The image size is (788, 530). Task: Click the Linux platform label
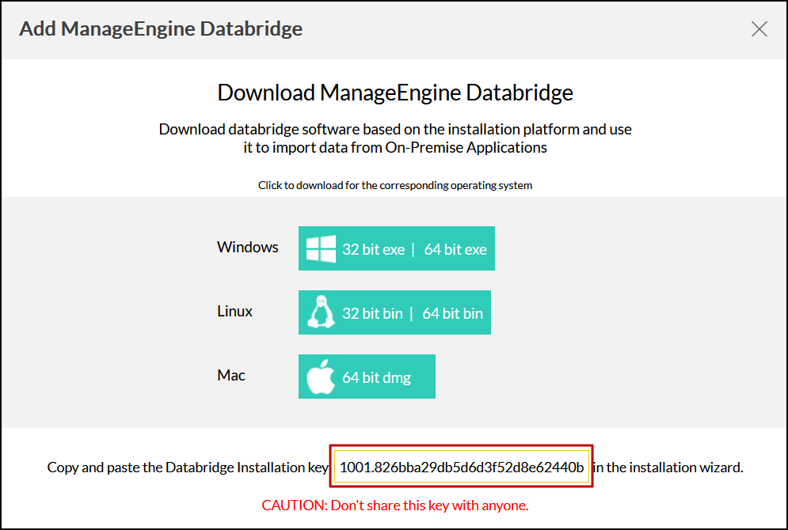tap(234, 311)
